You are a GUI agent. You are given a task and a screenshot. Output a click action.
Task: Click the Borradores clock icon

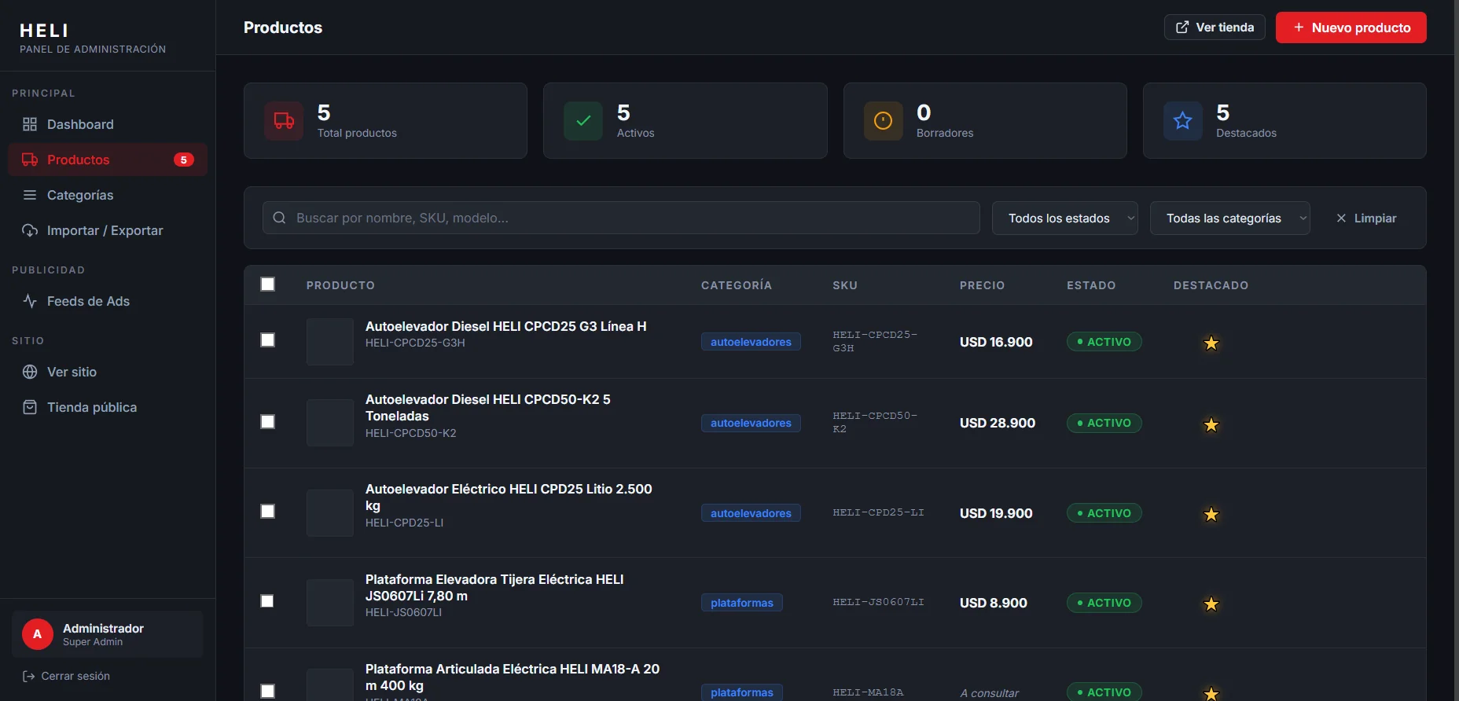coord(883,121)
